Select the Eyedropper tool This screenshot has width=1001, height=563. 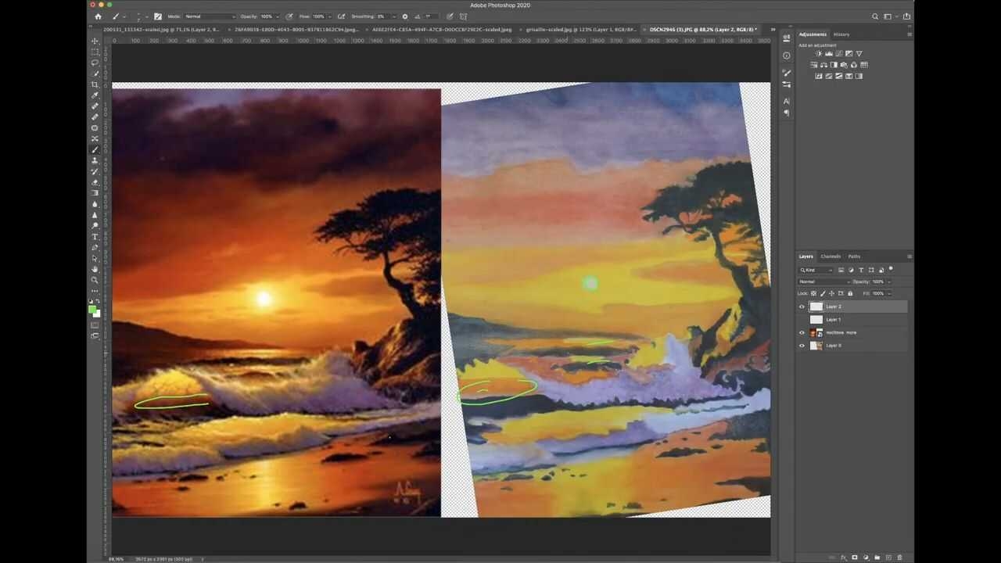95,95
